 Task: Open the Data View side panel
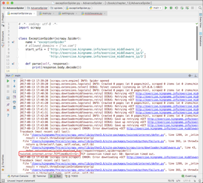pyautogui.click(x=201, y=21)
